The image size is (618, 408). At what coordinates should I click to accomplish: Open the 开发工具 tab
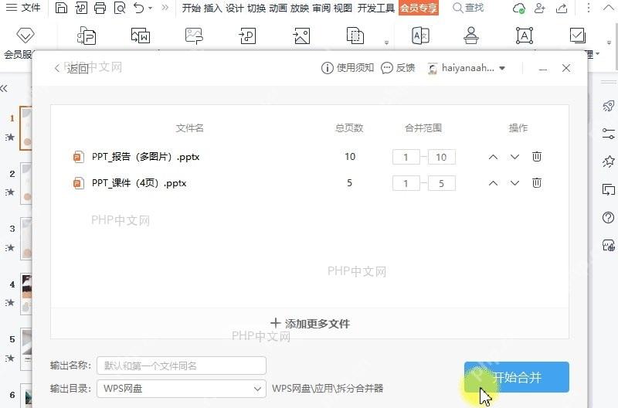click(376, 8)
